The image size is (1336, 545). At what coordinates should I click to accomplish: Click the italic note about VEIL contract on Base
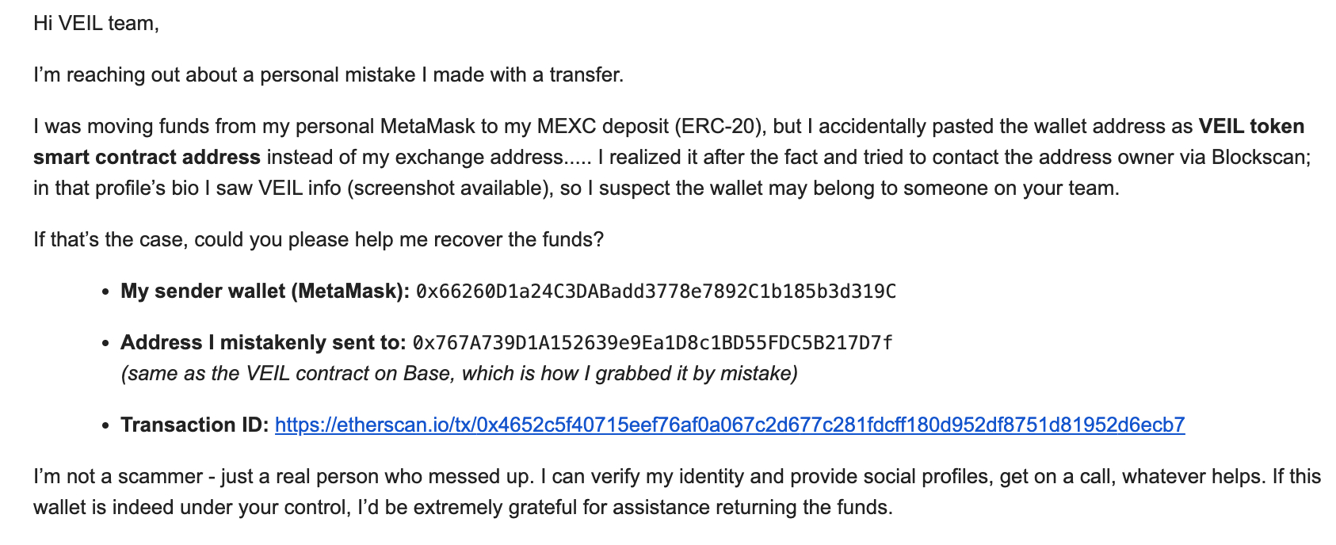pyautogui.click(x=459, y=374)
